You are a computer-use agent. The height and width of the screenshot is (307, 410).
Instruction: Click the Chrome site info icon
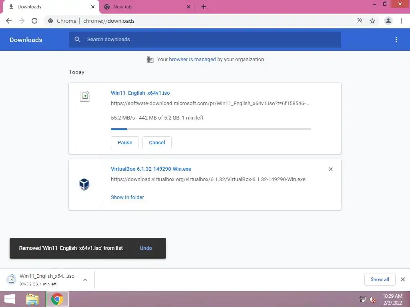50,21
